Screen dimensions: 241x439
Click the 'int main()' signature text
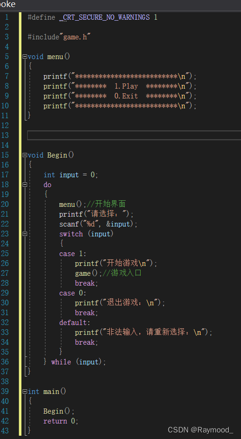tap(47, 392)
